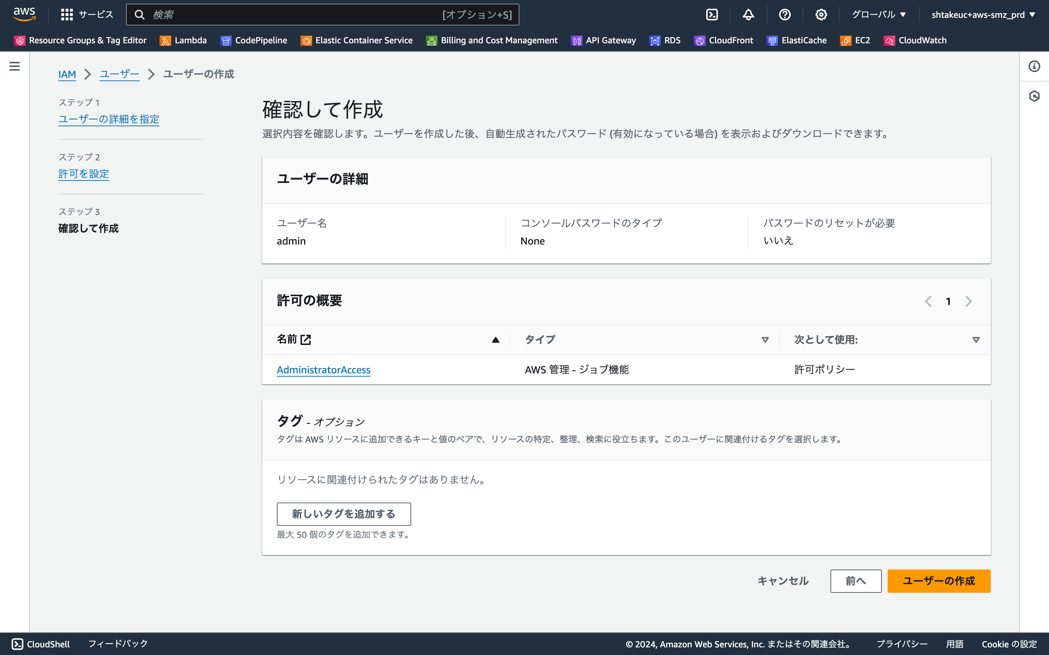
Task: Go to previous permissions page chevron
Action: click(x=928, y=301)
